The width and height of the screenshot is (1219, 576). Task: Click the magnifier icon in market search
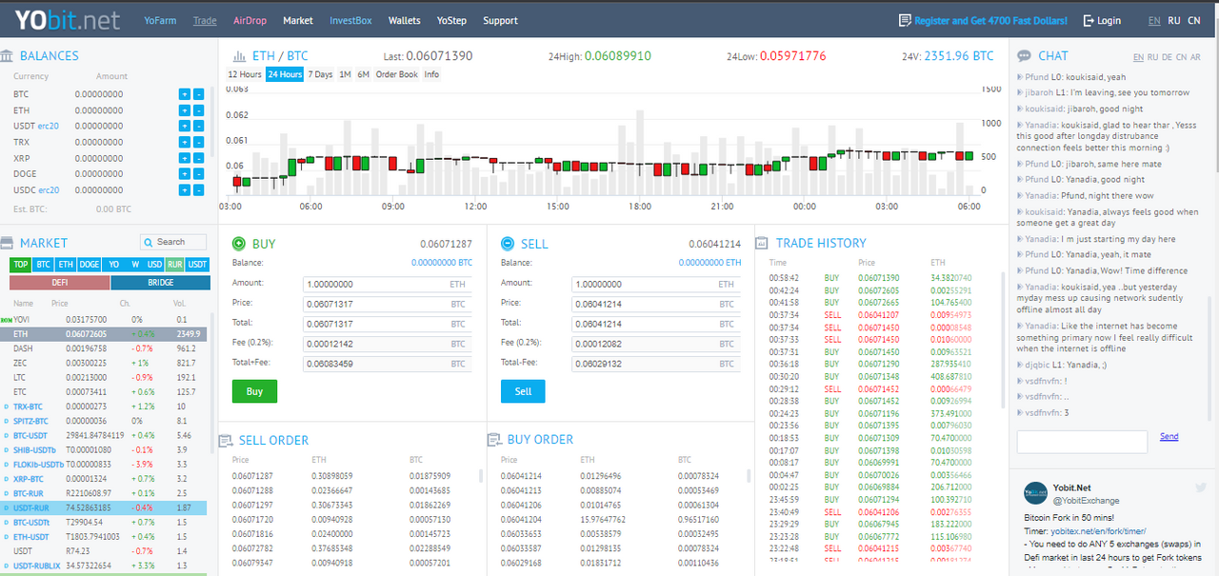point(150,242)
